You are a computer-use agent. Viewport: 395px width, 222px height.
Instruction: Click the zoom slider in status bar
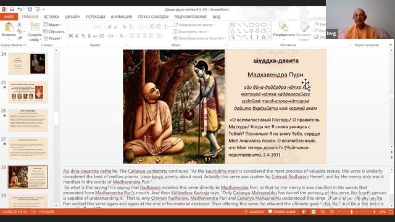click(356, 212)
